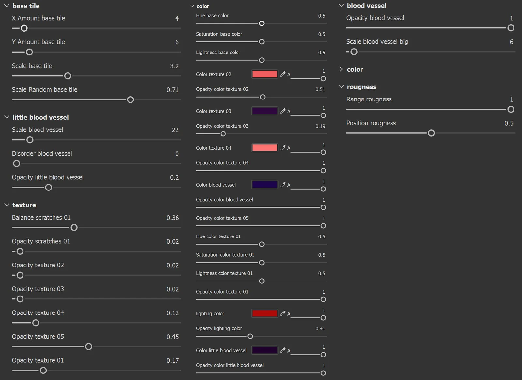Use eyedropper on Color texture 04
This screenshot has height=380, width=522.
pyautogui.click(x=283, y=148)
